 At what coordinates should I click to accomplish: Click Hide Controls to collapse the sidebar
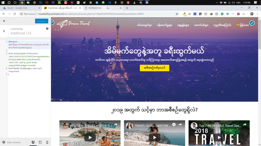11,142
